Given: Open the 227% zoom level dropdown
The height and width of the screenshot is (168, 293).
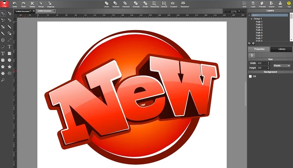Looking at the screenshot, I should [x=235, y=11].
